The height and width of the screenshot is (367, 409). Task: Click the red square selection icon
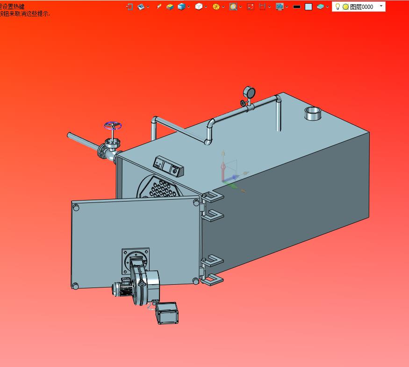click(251, 7)
